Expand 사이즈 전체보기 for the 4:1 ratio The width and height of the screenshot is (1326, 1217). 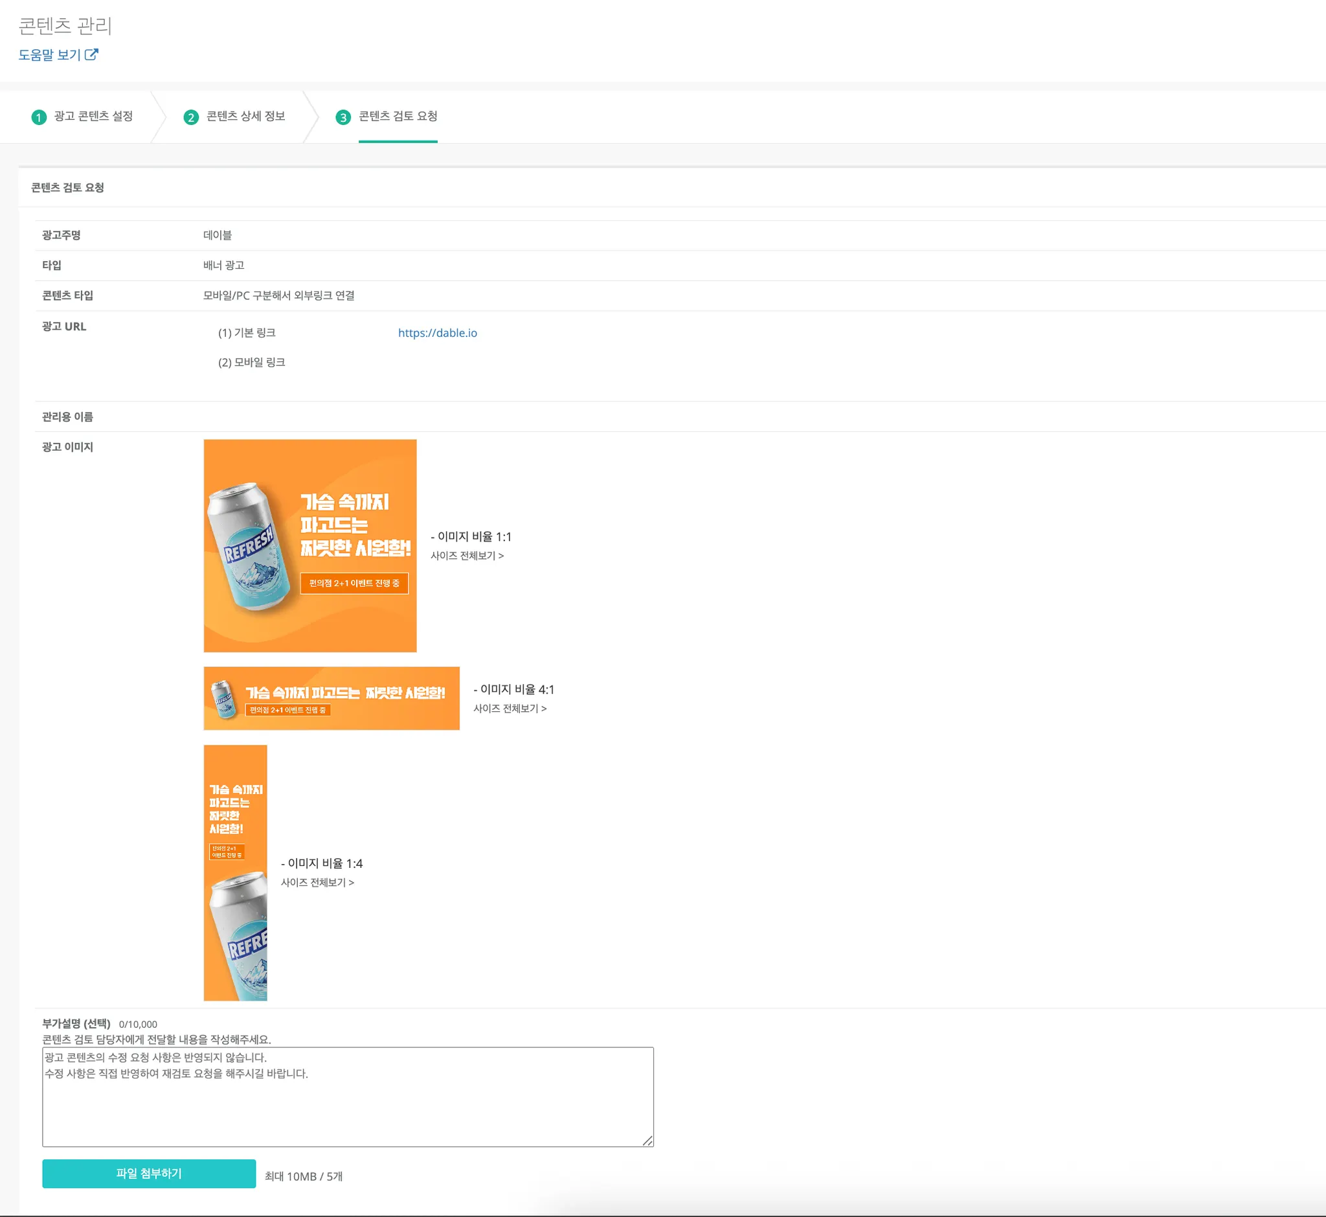point(510,709)
